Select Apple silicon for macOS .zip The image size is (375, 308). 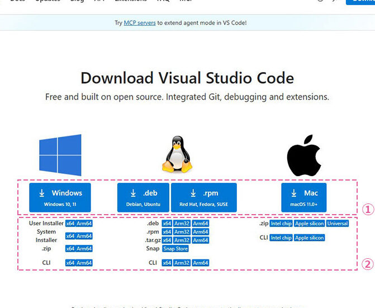309,224
